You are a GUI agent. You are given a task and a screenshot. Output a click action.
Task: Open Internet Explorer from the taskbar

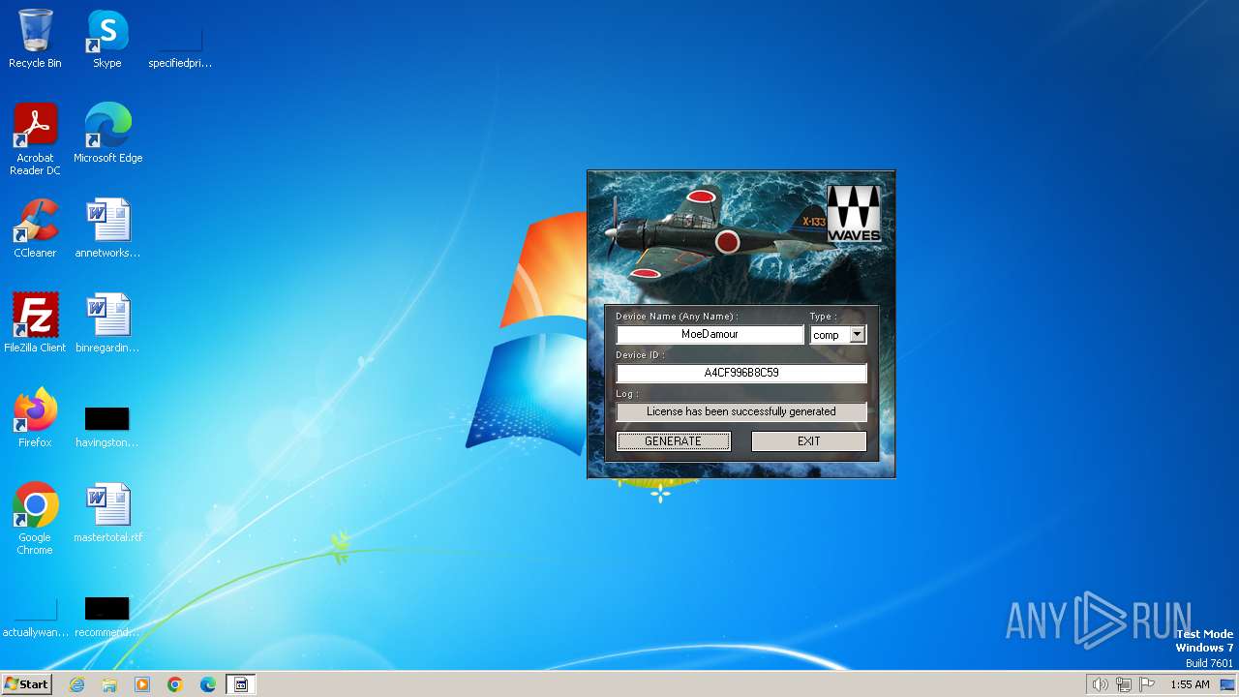coord(76,684)
